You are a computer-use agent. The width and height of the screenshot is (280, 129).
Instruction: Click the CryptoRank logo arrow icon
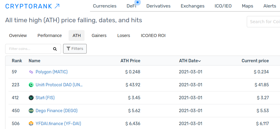[x=57, y=6]
